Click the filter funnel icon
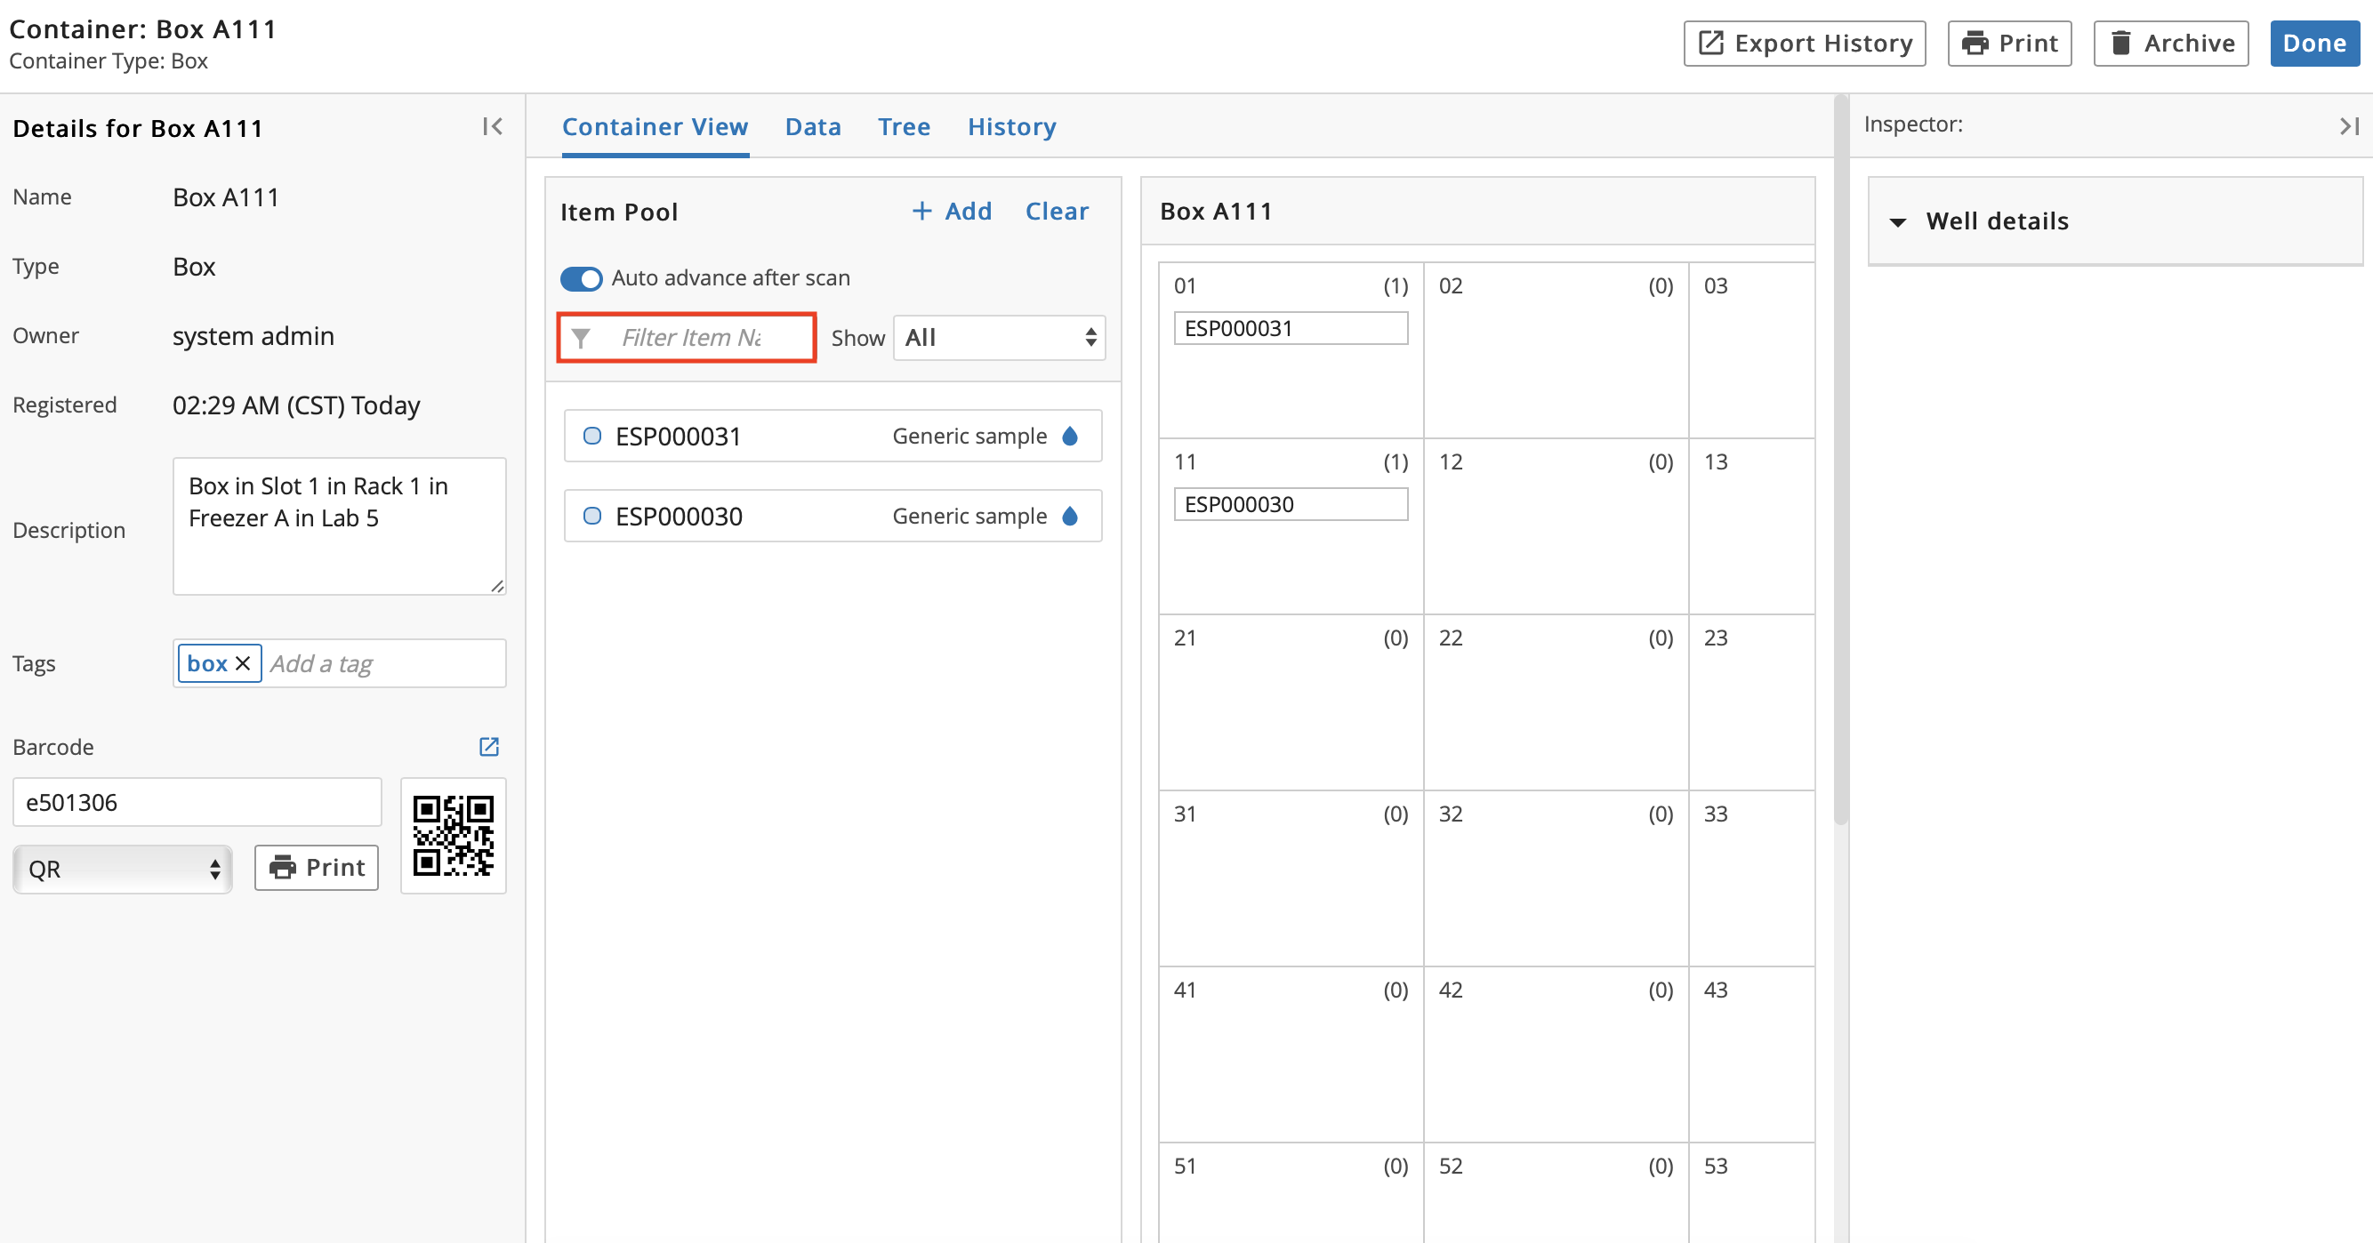 [x=582, y=338]
